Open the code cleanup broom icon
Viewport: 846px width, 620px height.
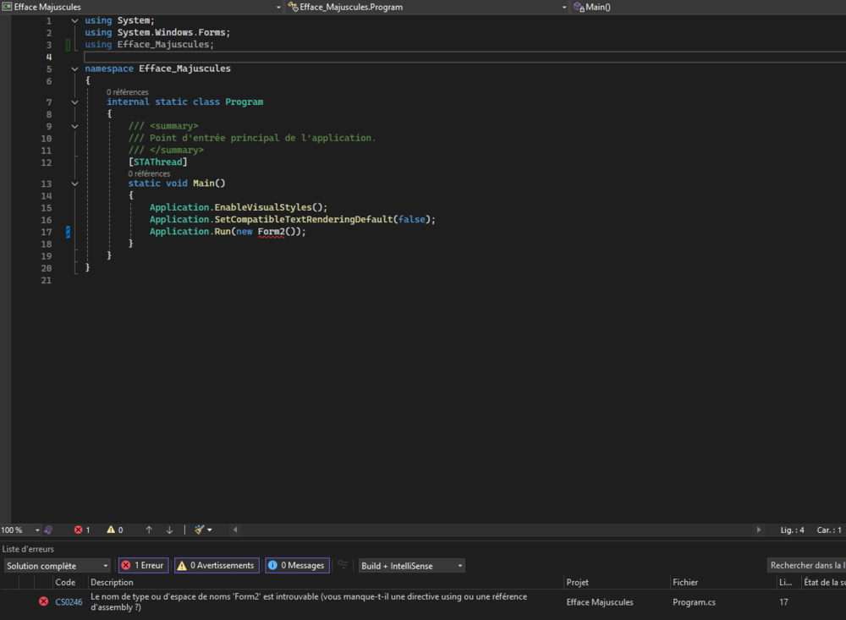click(200, 530)
